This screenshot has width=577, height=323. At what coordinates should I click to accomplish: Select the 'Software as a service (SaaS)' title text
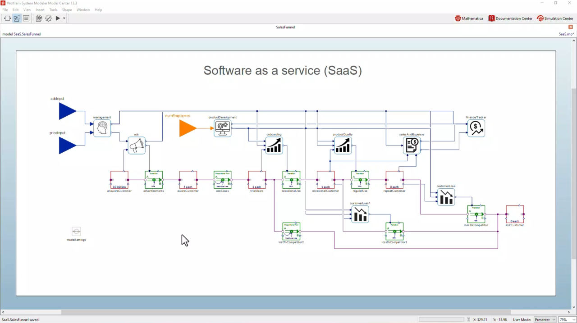coord(283,71)
